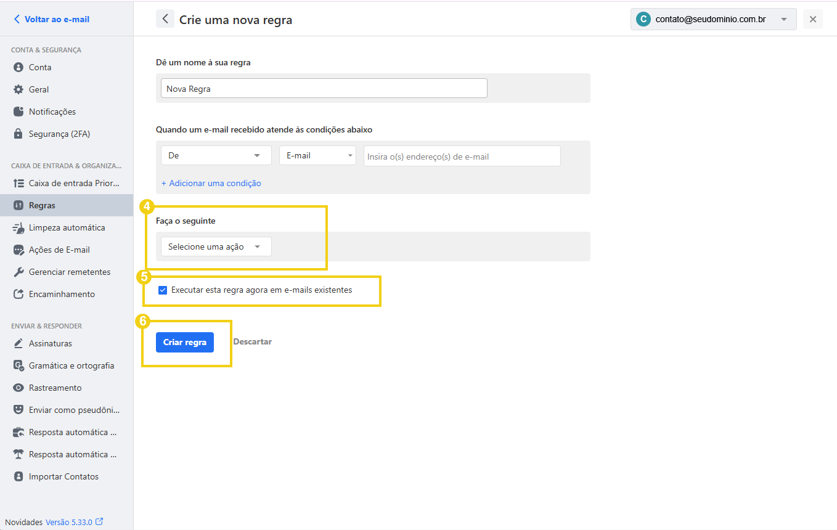Expand the E-mail field type dropdown
Image resolution: width=837 pixels, height=530 pixels.
317,155
